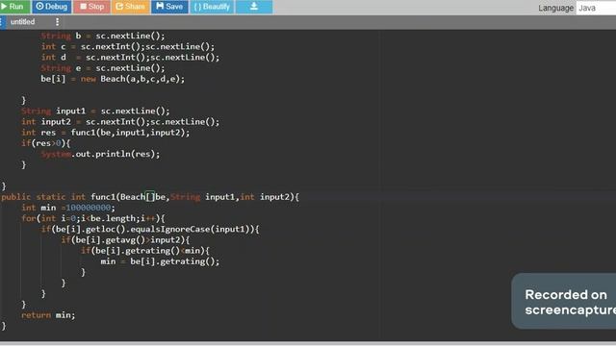Click the code line 'return min;'
This screenshot has width=616, height=346.
(48, 315)
